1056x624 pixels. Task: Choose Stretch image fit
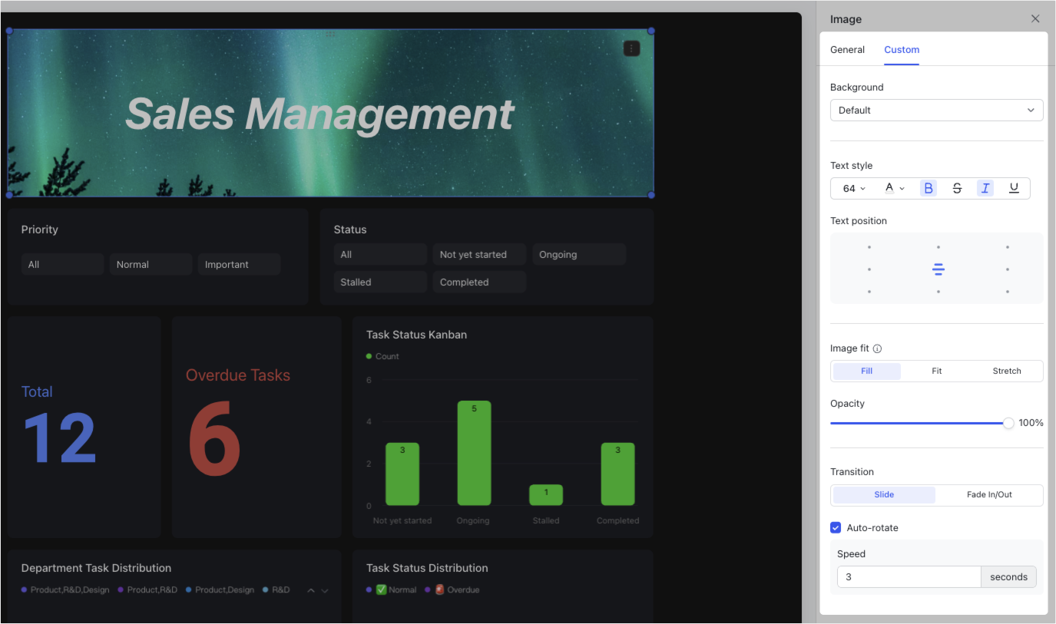coord(1006,371)
